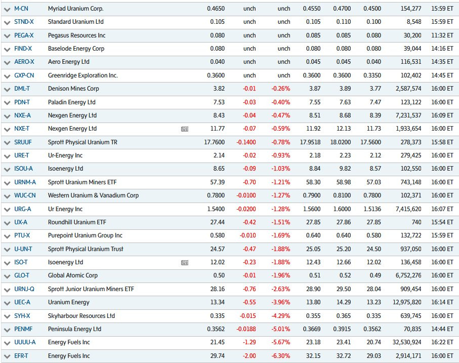Click the -0.1400 change for SRUUF
459x363 pixels.
(246, 142)
